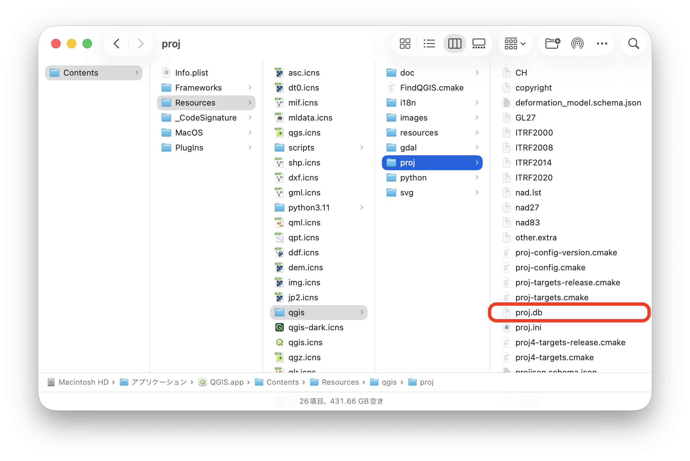
Task: Switch to gallery view
Action: 479,44
